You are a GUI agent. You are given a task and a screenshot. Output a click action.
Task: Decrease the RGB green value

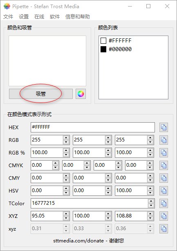point(108,142)
